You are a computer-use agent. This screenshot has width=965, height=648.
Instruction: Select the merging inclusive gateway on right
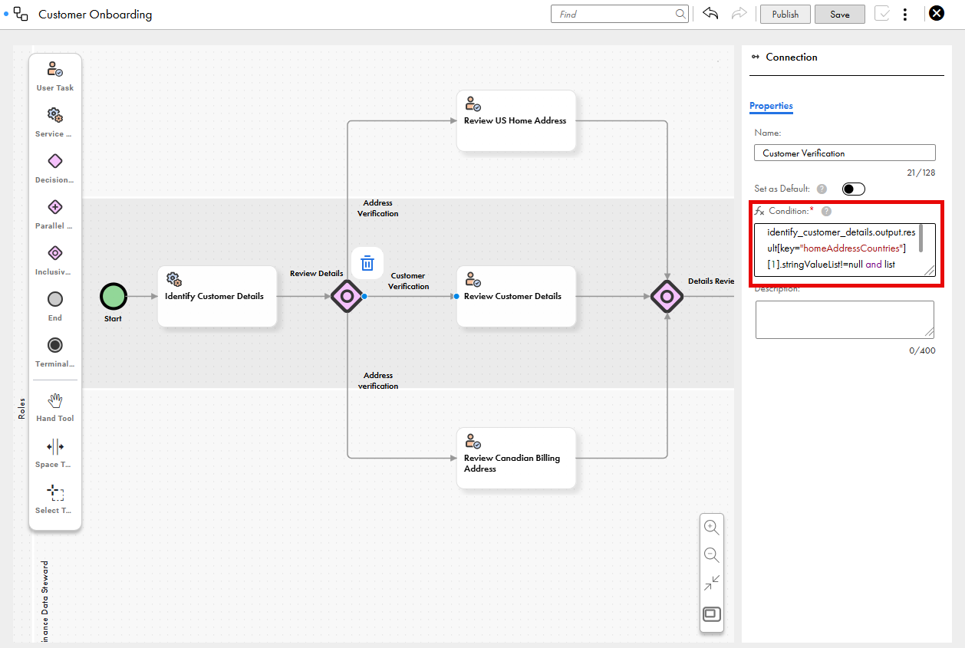point(667,296)
